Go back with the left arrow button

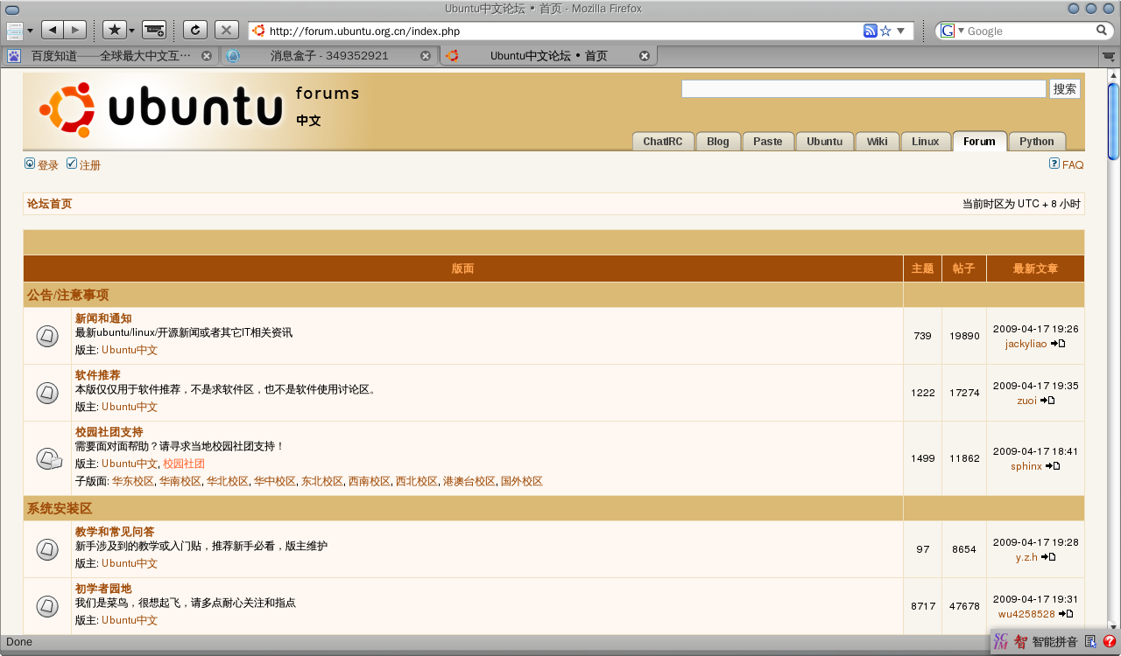point(53,31)
